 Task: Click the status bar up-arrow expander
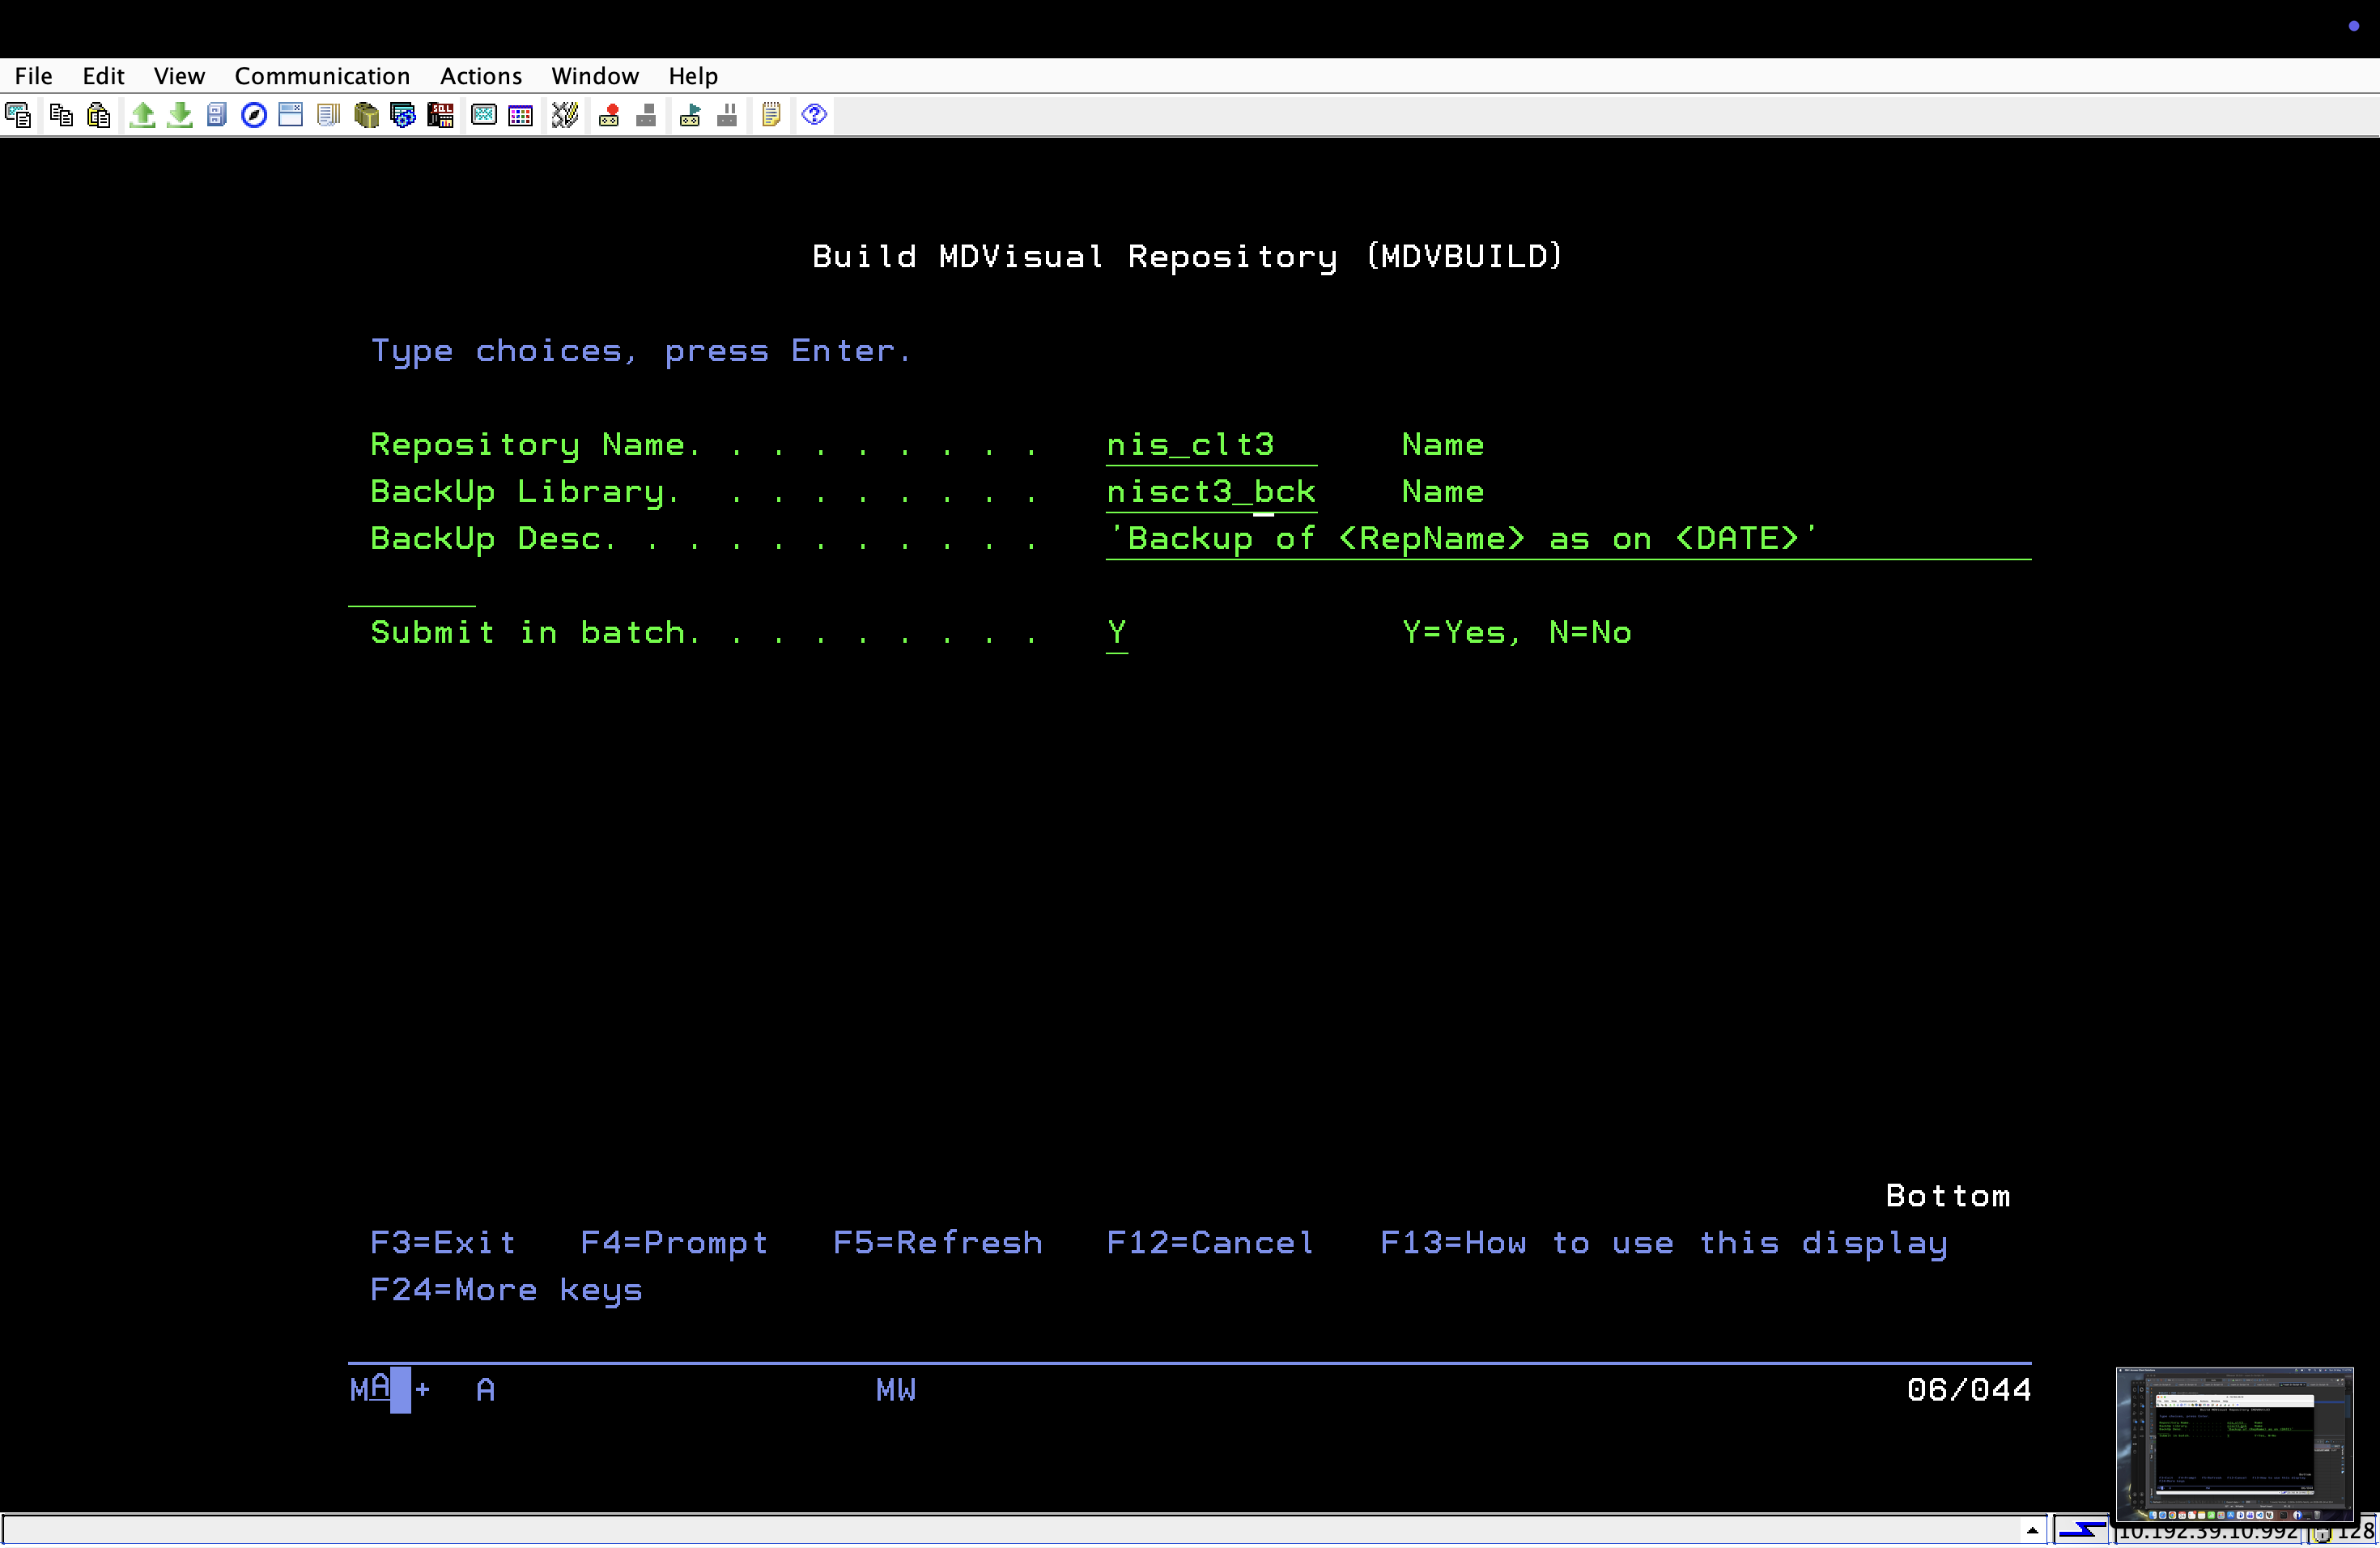(x=2032, y=1531)
